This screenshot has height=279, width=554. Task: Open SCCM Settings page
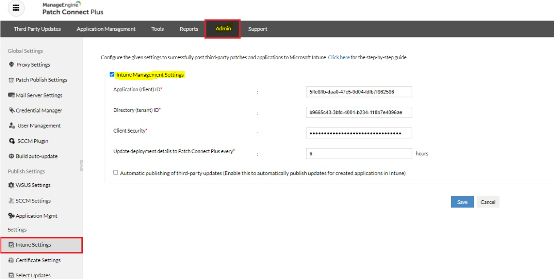(33, 201)
